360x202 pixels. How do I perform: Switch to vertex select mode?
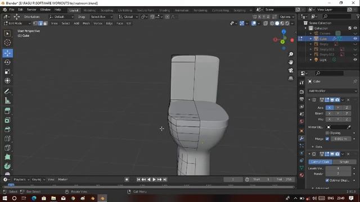click(x=35, y=24)
